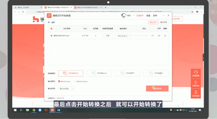This screenshot has height=119, width=217.
Task: Choose PDF转PPT conversion type
Action: 127,73
